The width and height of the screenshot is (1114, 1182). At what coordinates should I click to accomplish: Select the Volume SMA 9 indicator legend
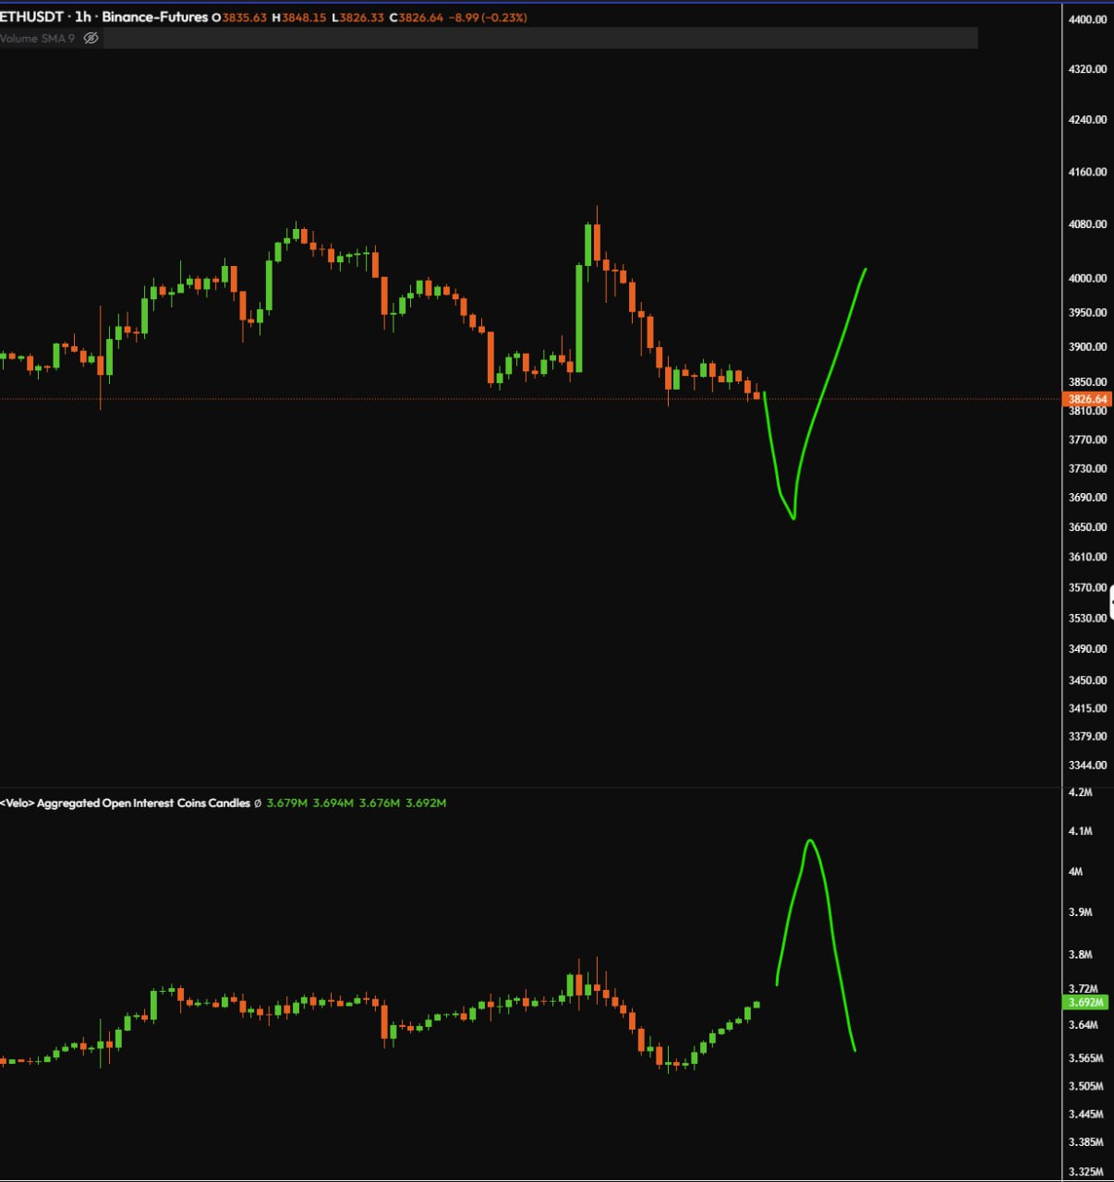(37, 38)
